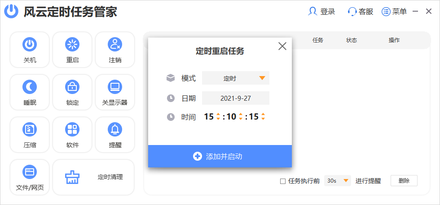Image resolution: width=440 pixels, height=205 pixels.
Task: Select the 关机 shutdown icon
Action: click(30, 44)
